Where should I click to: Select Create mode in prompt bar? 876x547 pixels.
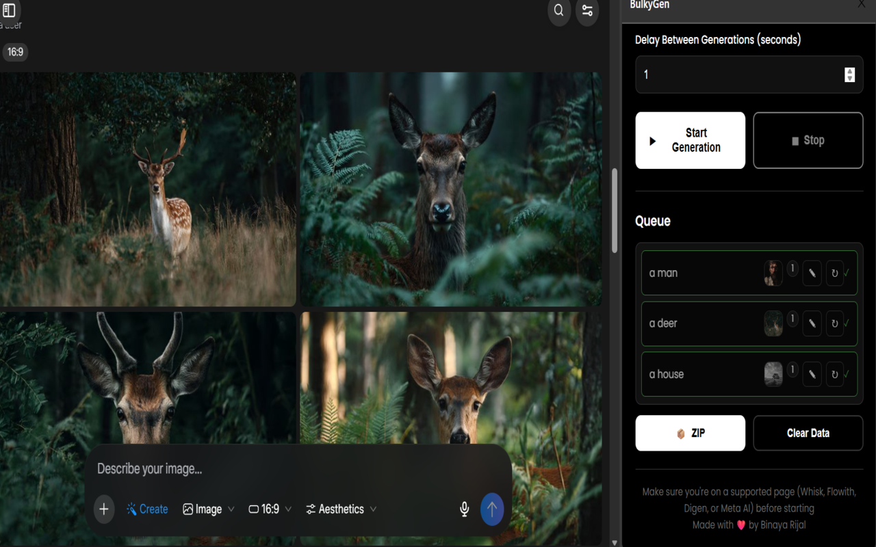147,509
